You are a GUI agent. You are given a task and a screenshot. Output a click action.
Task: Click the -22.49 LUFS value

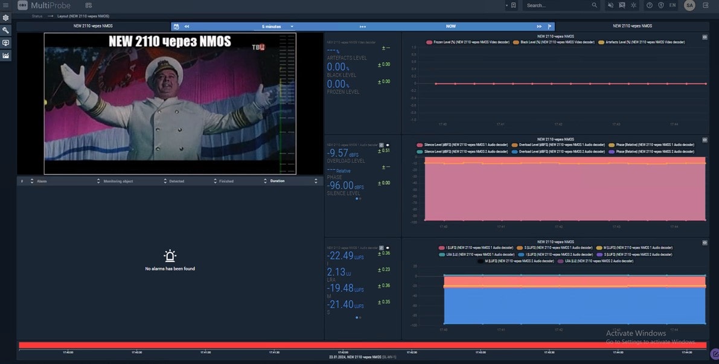pyautogui.click(x=345, y=256)
